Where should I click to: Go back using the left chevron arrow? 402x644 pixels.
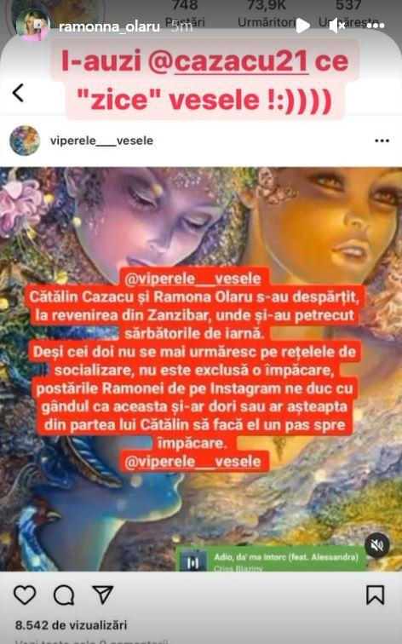pos(18,93)
